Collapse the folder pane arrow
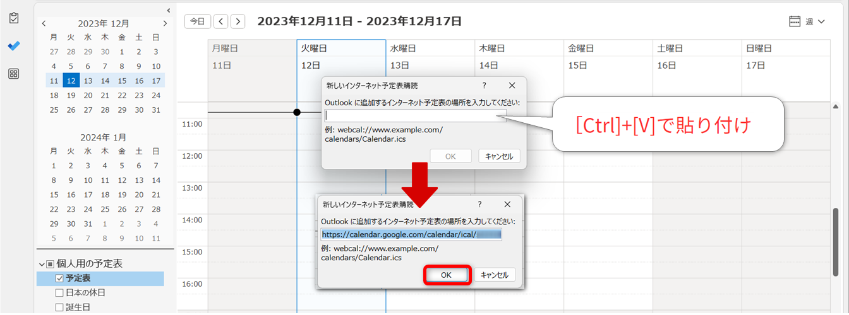849x315 pixels. coord(168,10)
